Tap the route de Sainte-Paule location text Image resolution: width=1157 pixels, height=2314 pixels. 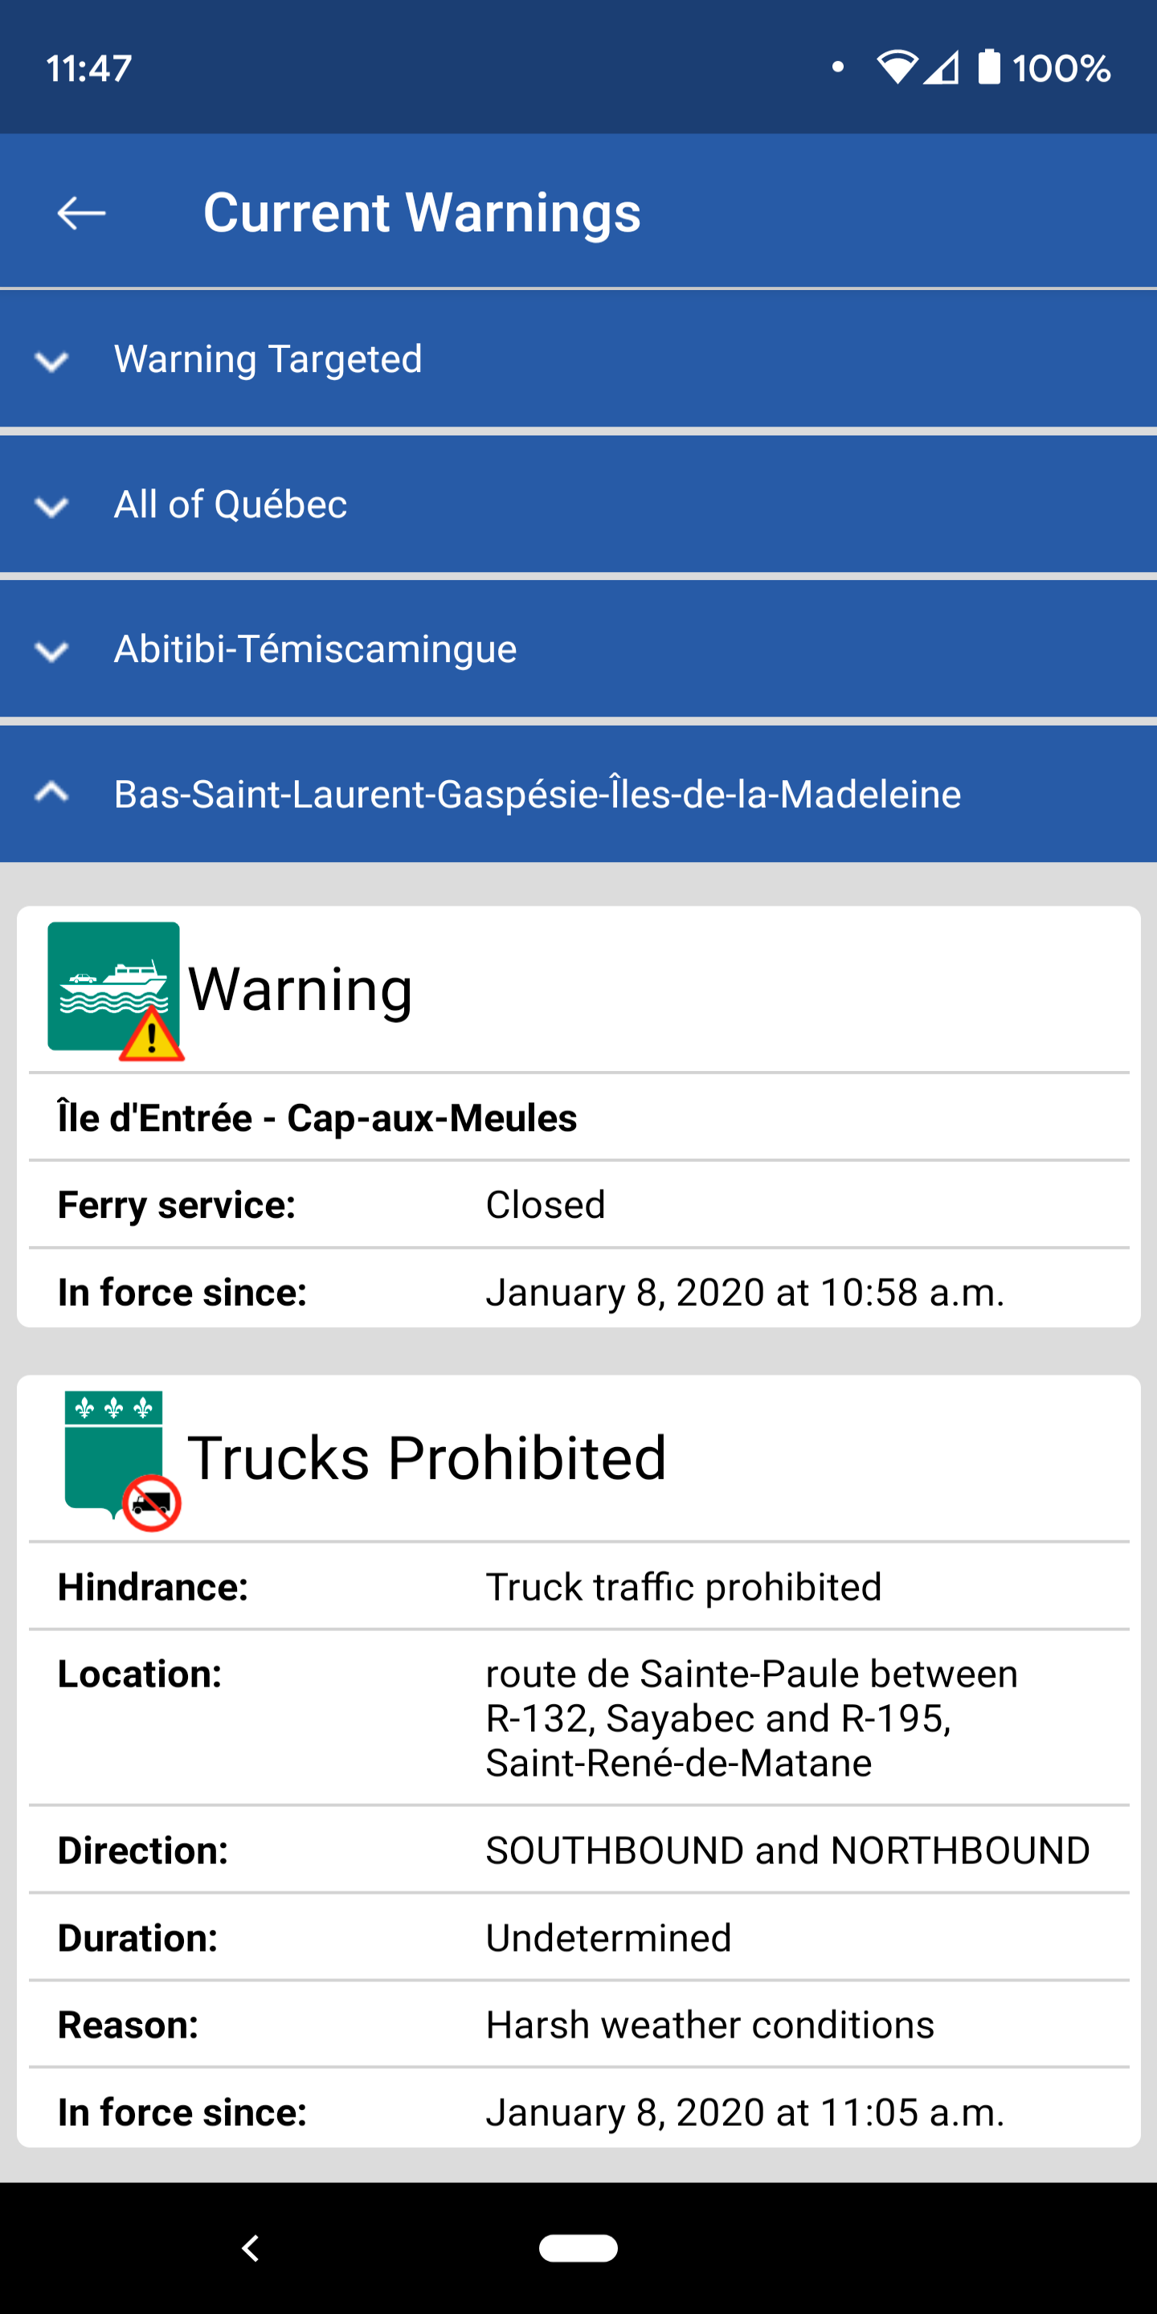tap(752, 1719)
